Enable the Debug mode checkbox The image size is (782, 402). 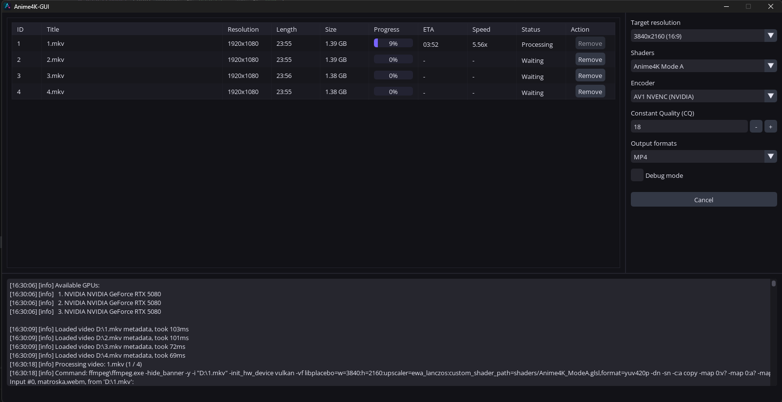(x=637, y=175)
